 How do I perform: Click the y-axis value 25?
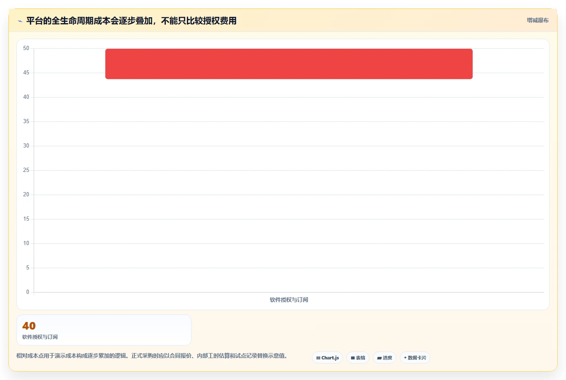pos(26,170)
